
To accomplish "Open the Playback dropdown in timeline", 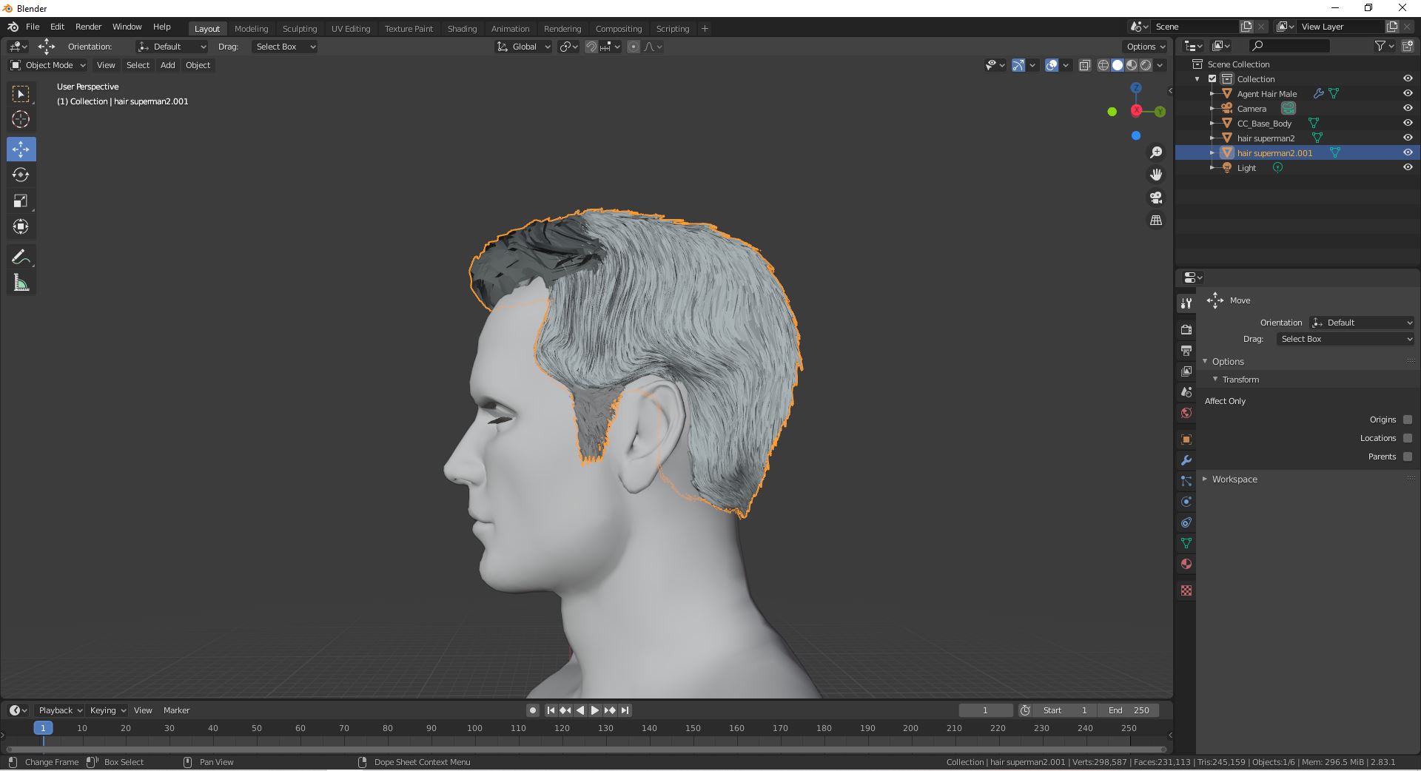I will pyautogui.click(x=60, y=710).
